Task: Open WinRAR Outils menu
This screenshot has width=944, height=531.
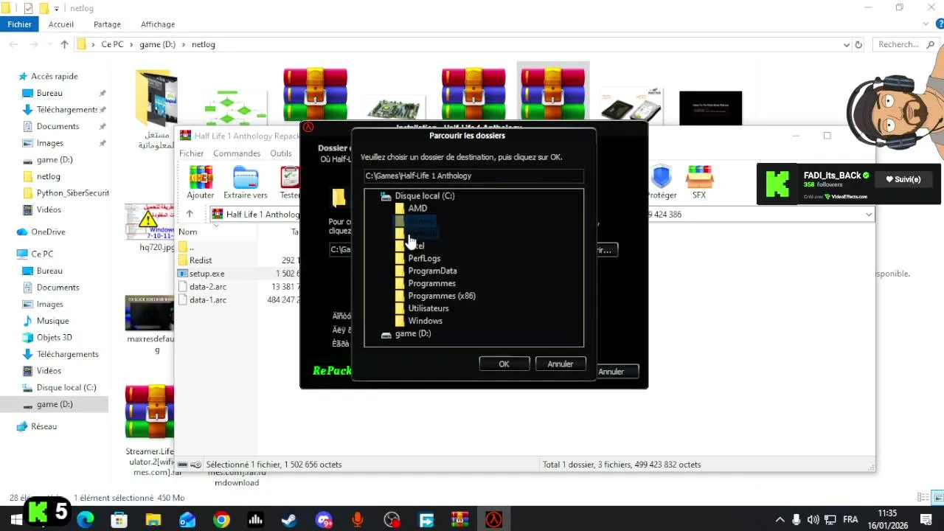Action: pyautogui.click(x=280, y=153)
